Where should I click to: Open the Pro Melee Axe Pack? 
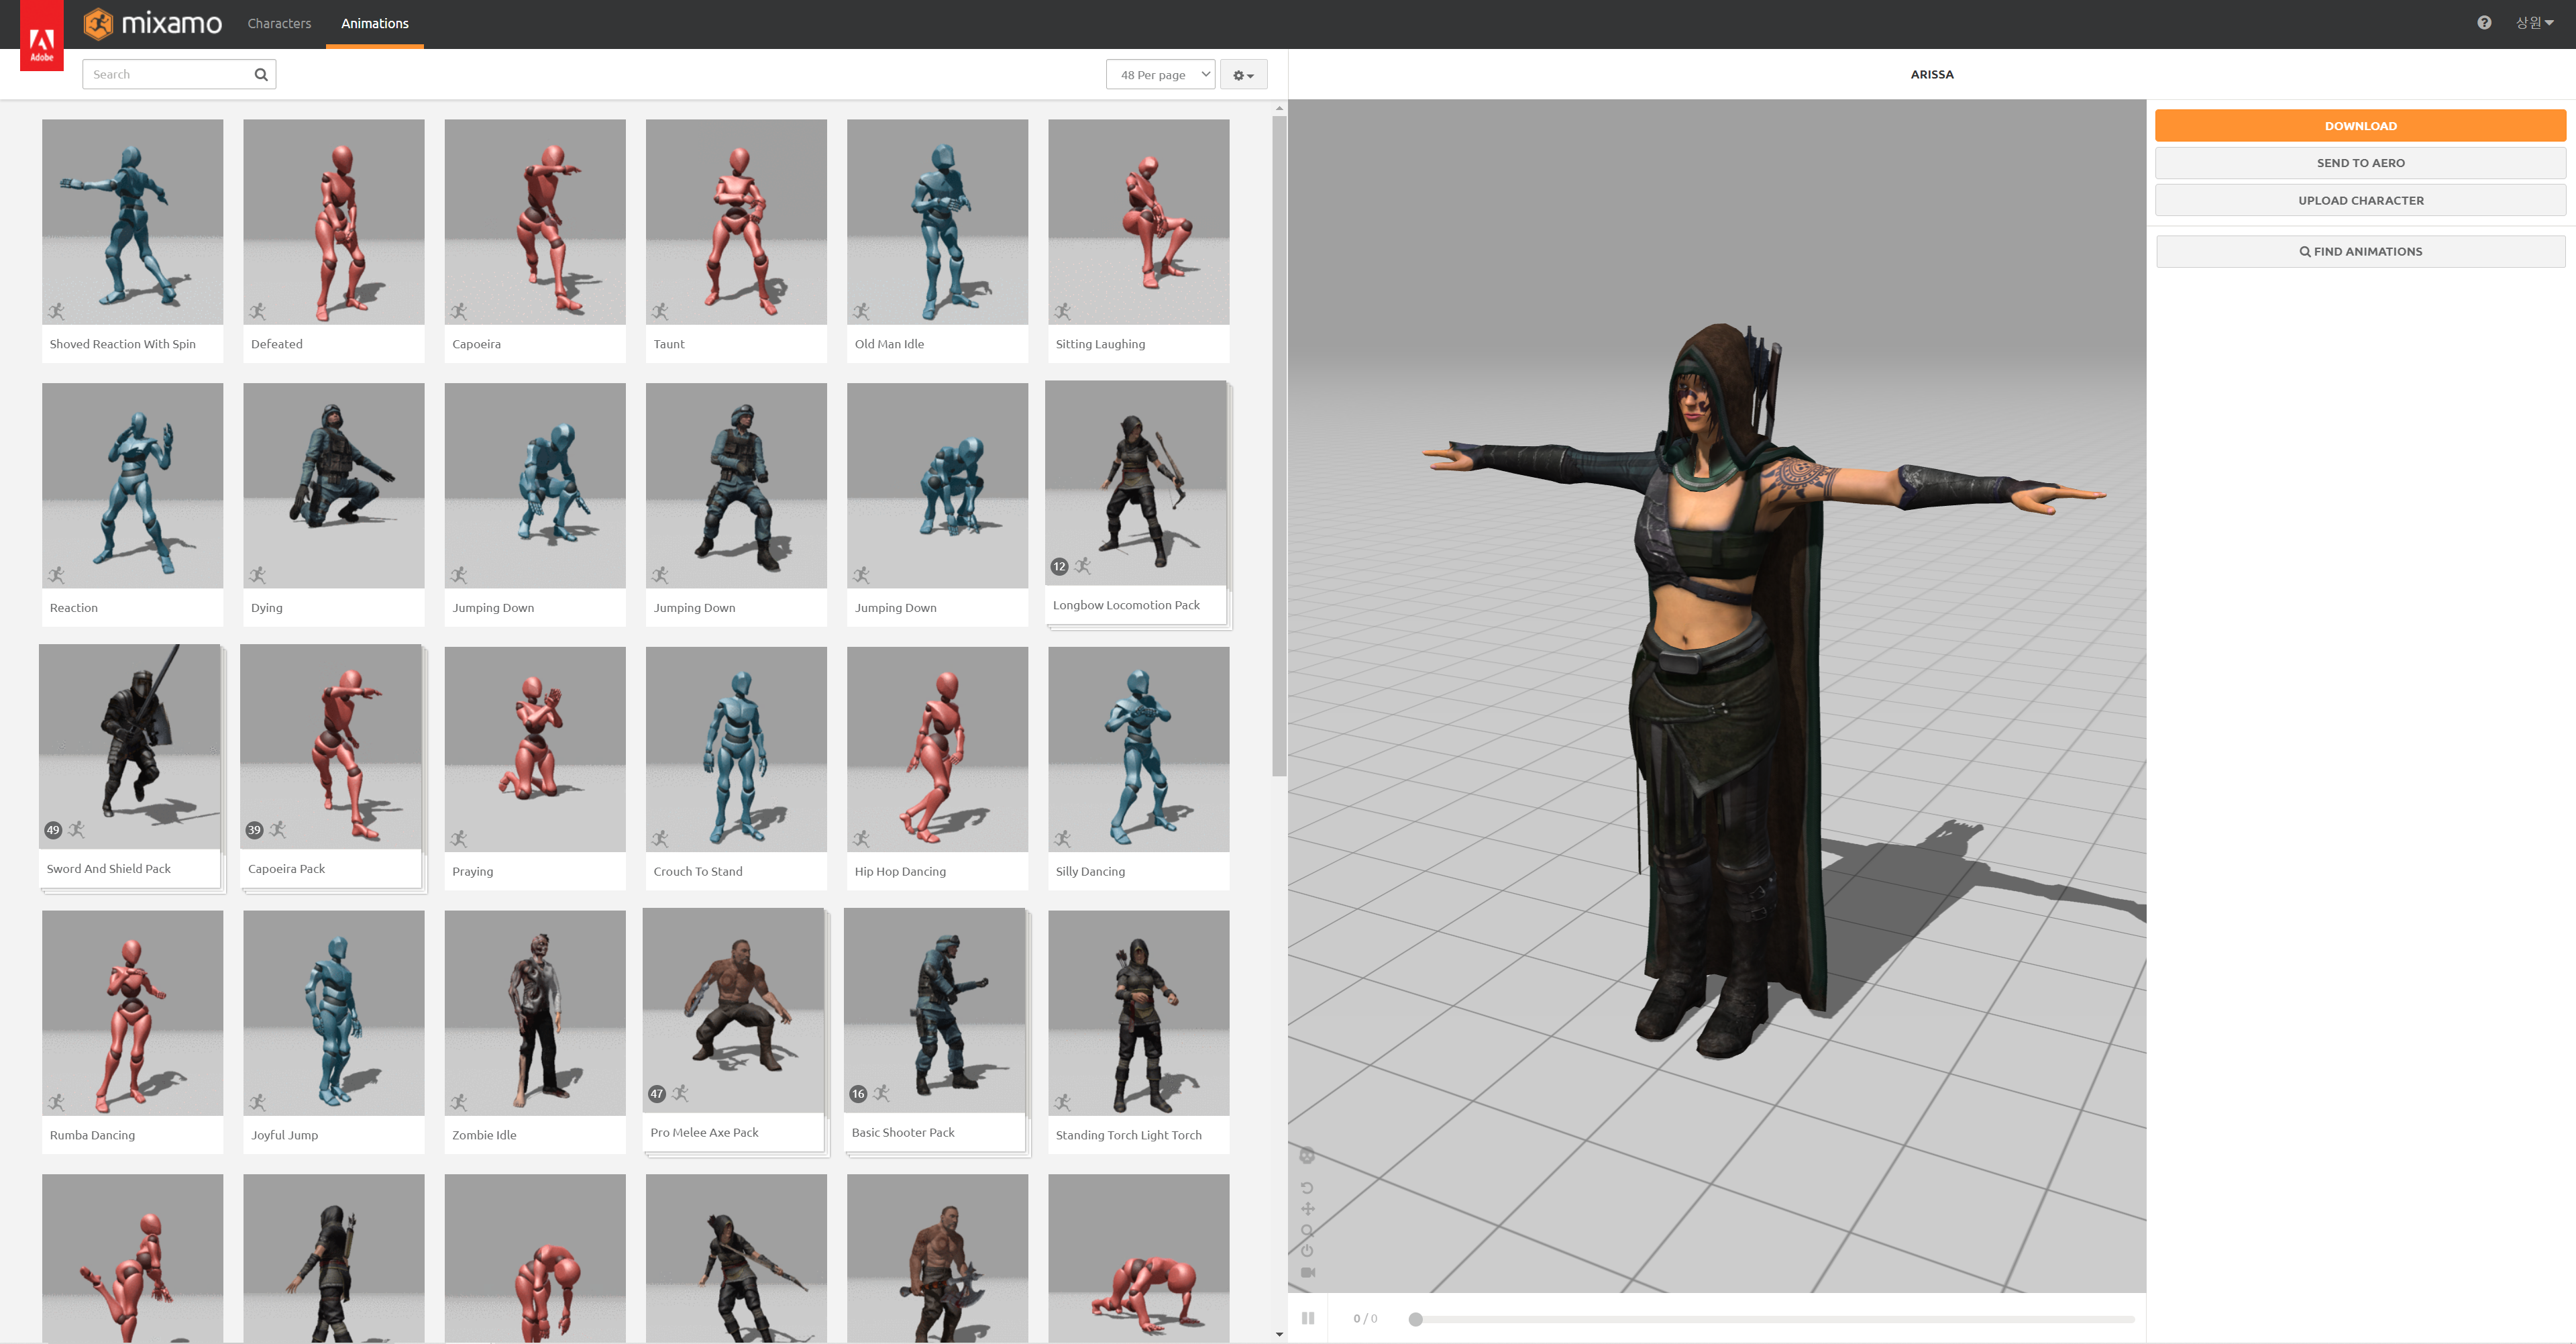click(x=733, y=1030)
